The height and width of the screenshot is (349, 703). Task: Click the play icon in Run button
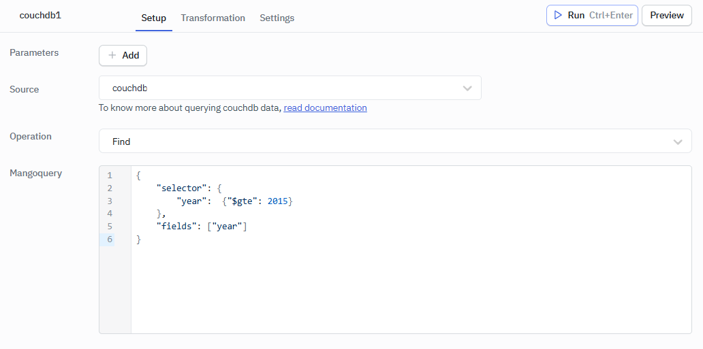coord(558,15)
